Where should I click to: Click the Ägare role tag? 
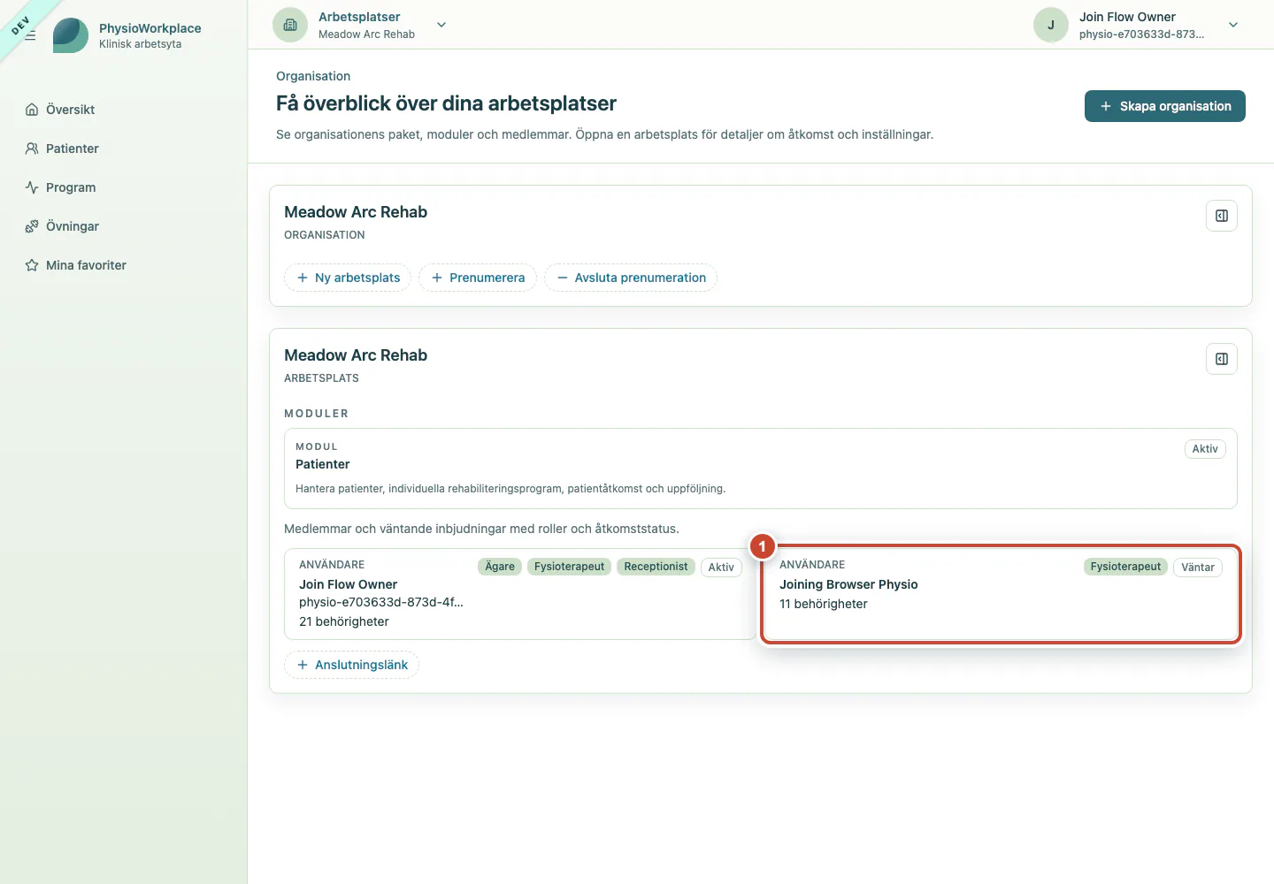pos(500,567)
